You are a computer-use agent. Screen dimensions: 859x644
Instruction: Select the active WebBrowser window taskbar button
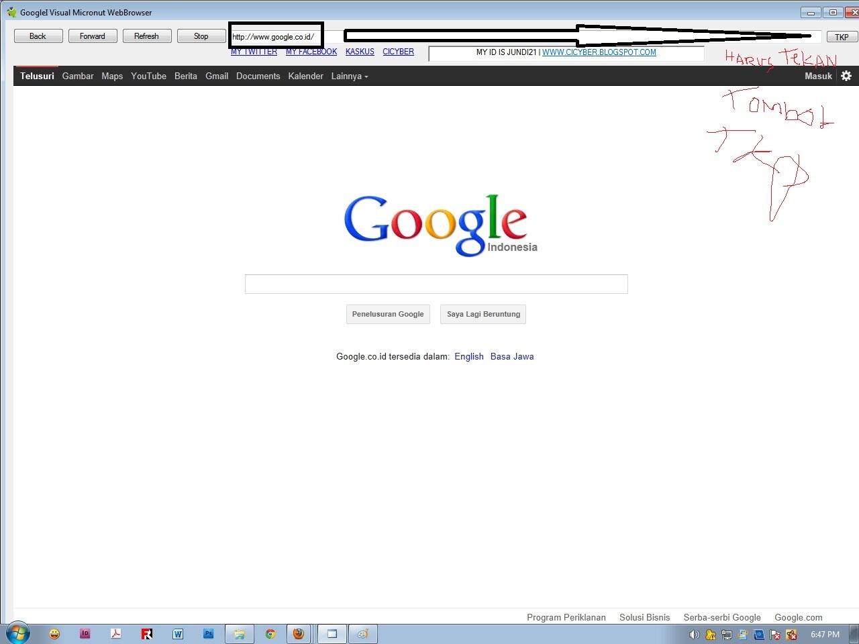click(x=332, y=634)
